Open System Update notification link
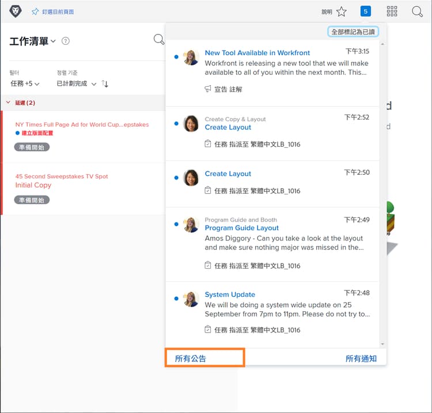 (230, 295)
